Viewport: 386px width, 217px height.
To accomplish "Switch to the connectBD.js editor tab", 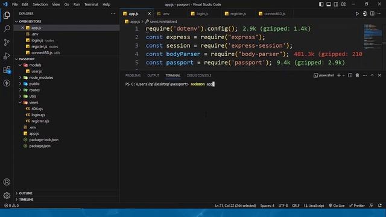I will pos(274,14).
